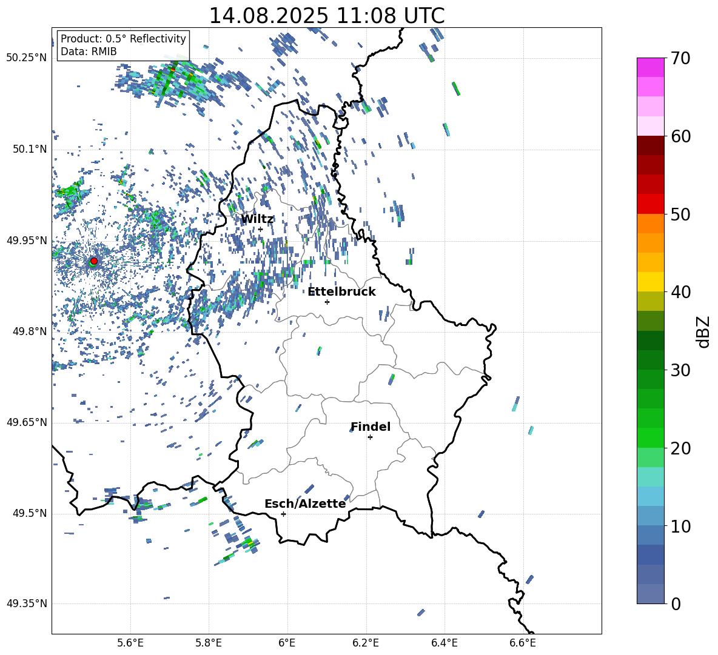This screenshot has height=655, width=718.
Task: Click the colorbar tick label 30
Action: tap(681, 370)
